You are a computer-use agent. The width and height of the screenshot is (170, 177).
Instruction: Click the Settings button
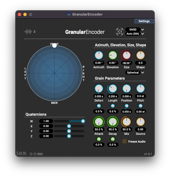tap(144, 21)
